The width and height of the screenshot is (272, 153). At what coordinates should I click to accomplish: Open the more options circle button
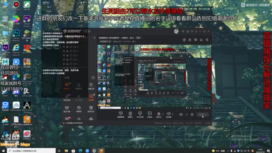93,78
